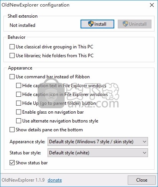
Task: Open the Status bar style dropdown
Action: click(x=98, y=153)
